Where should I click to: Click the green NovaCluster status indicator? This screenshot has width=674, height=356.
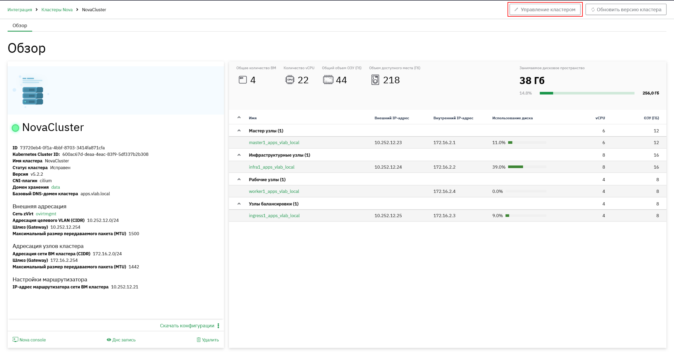point(15,128)
